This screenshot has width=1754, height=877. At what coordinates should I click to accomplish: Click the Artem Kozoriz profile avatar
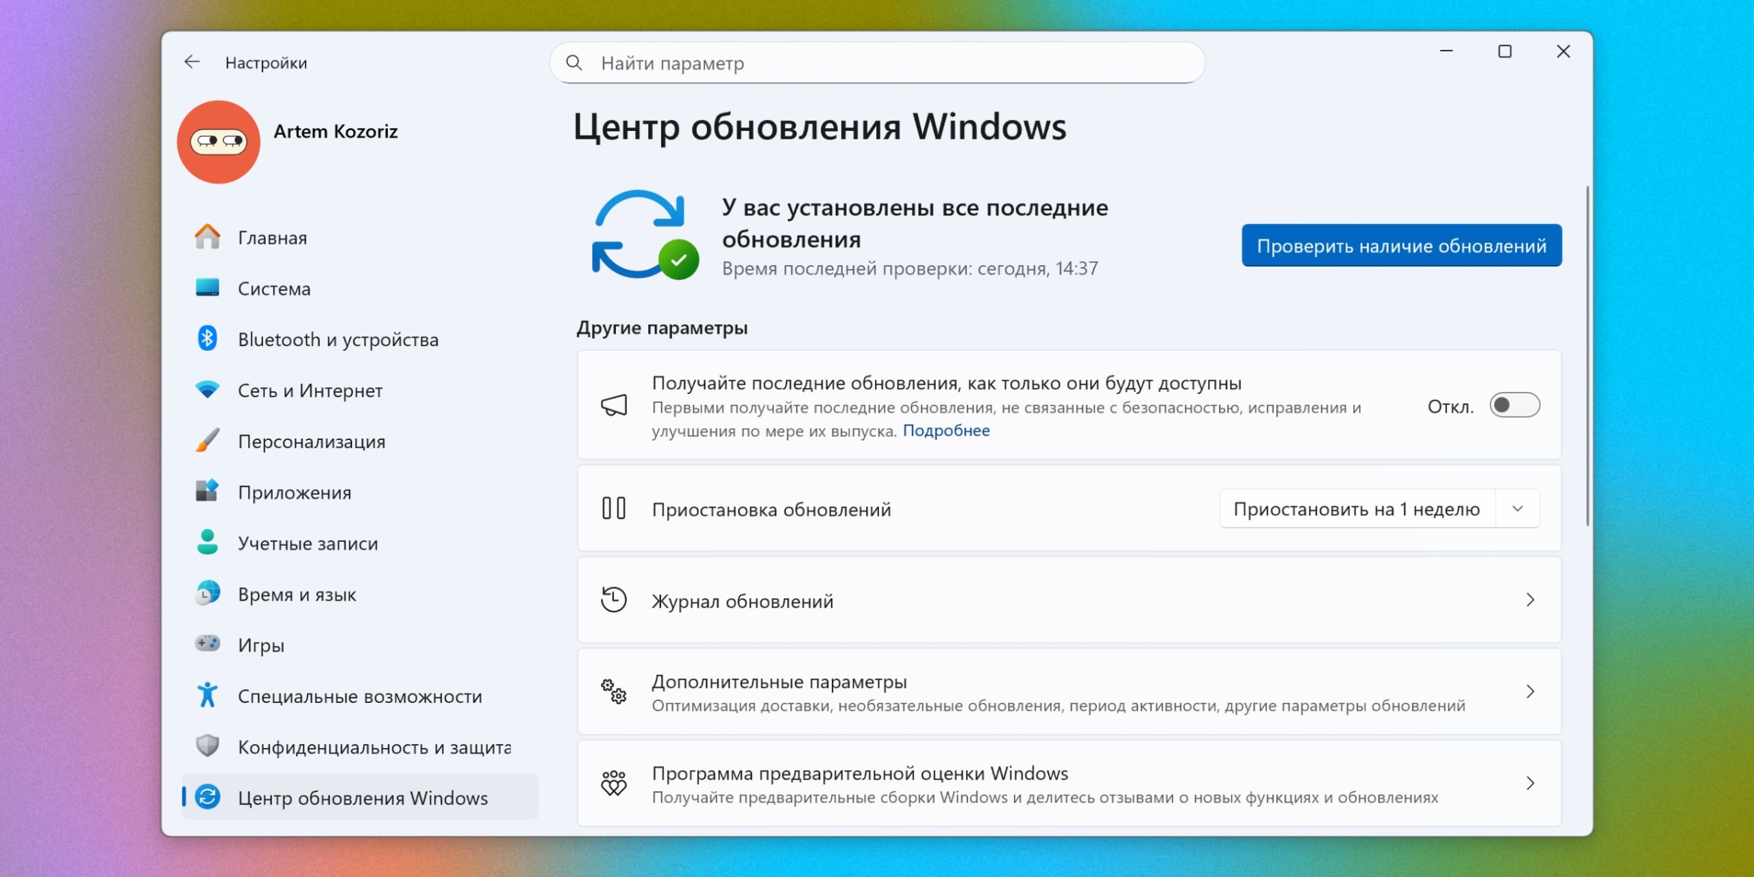point(218,141)
